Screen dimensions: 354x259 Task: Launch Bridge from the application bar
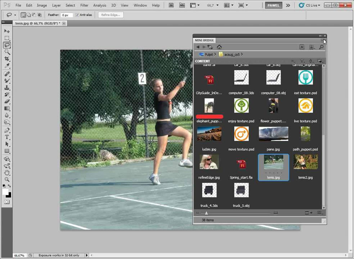click(x=171, y=5)
